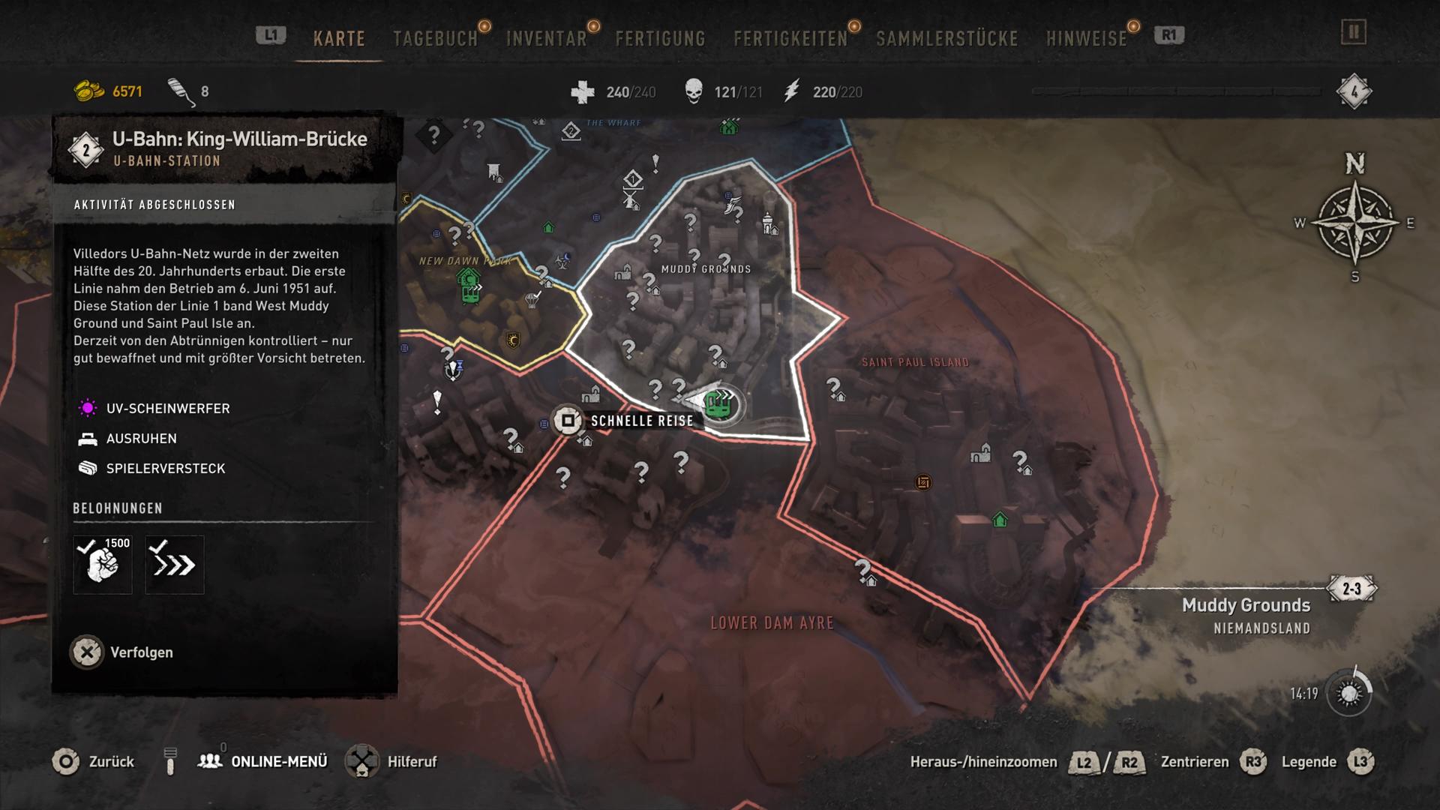Click the green metro station icon in New Dawn Park
This screenshot has height=810, width=1440.
(x=469, y=288)
